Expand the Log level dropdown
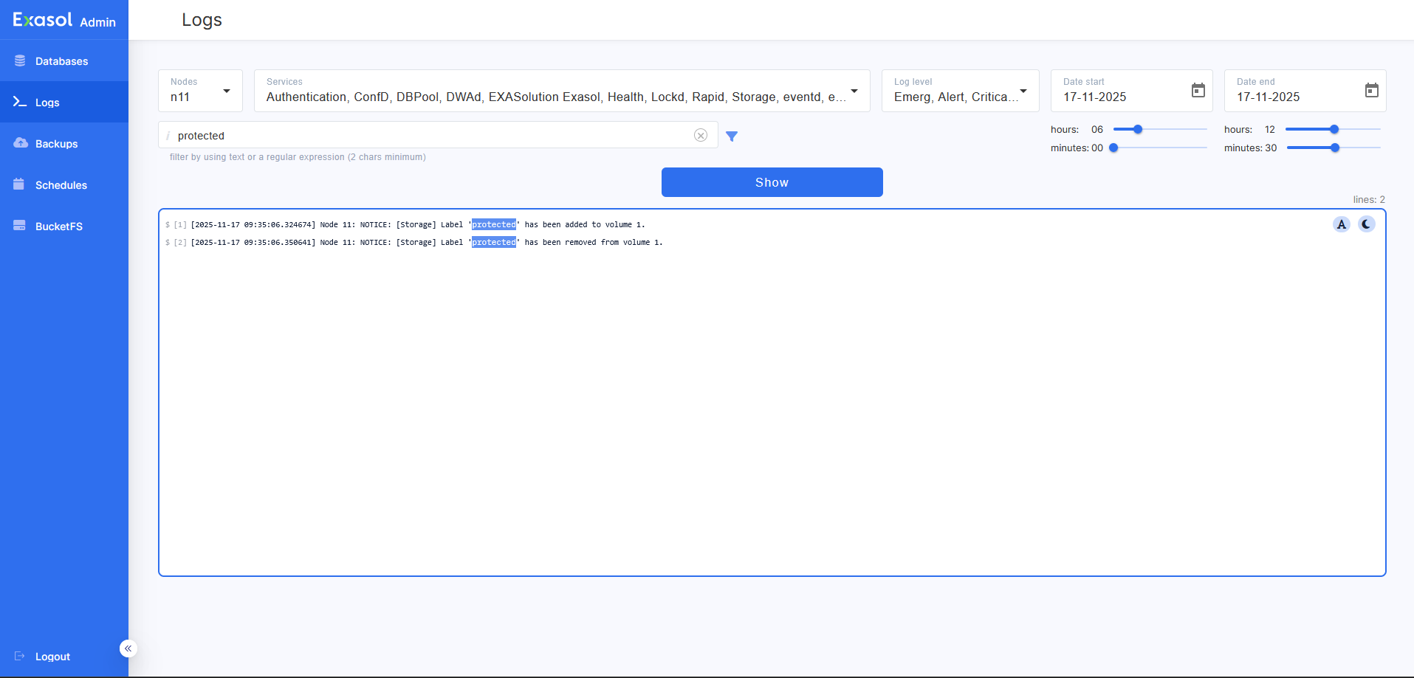The image size is (1414, 678). 1023,90
